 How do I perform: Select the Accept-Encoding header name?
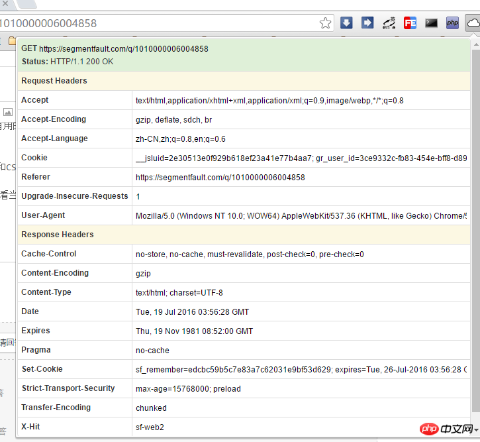pyautogui.click(x=54, y=119)
